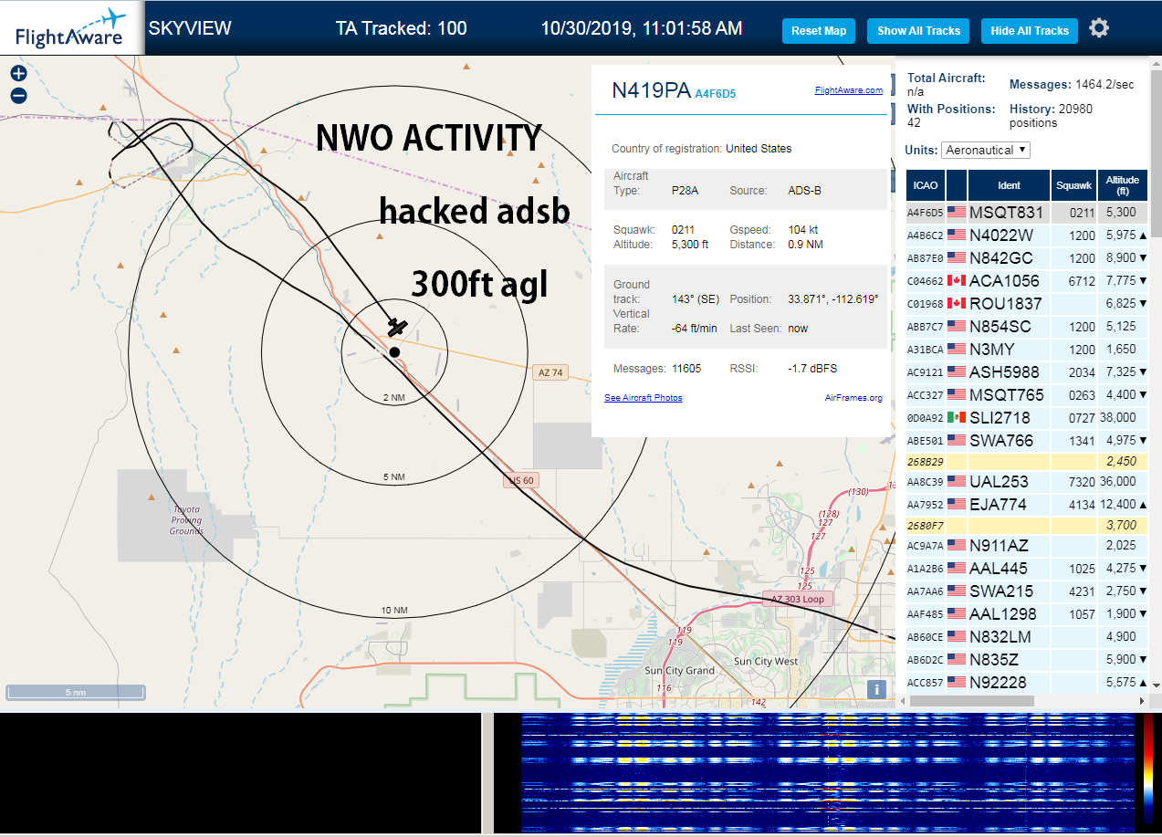Select the AAL445 aircraft row

pos(1027,568)
